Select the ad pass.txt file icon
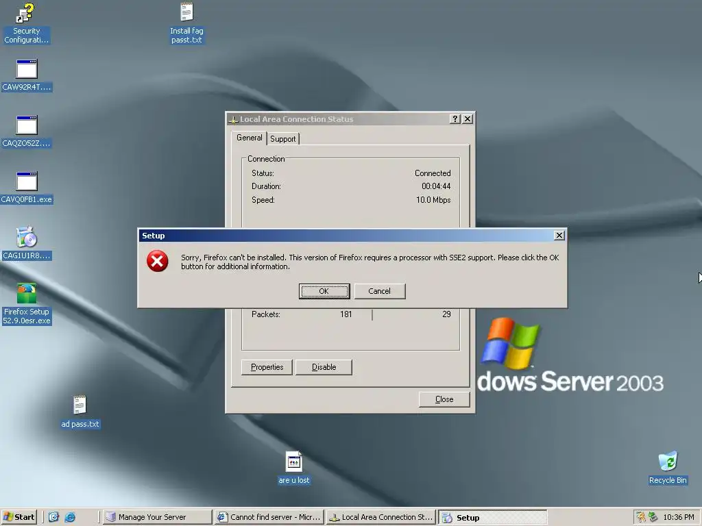Screen dimensions: 702x526 [80, 412]
